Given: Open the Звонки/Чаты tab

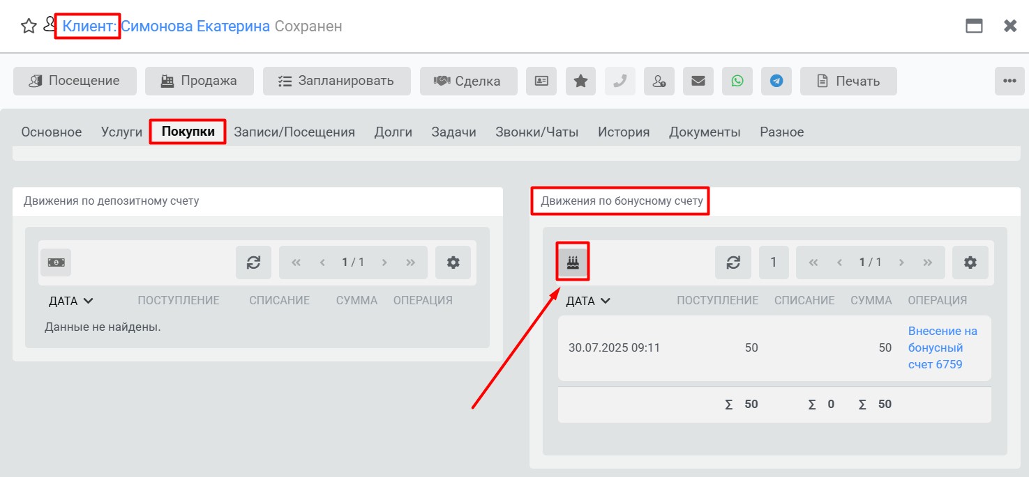Looking at the screenshot, I should [x=537, y=132].
